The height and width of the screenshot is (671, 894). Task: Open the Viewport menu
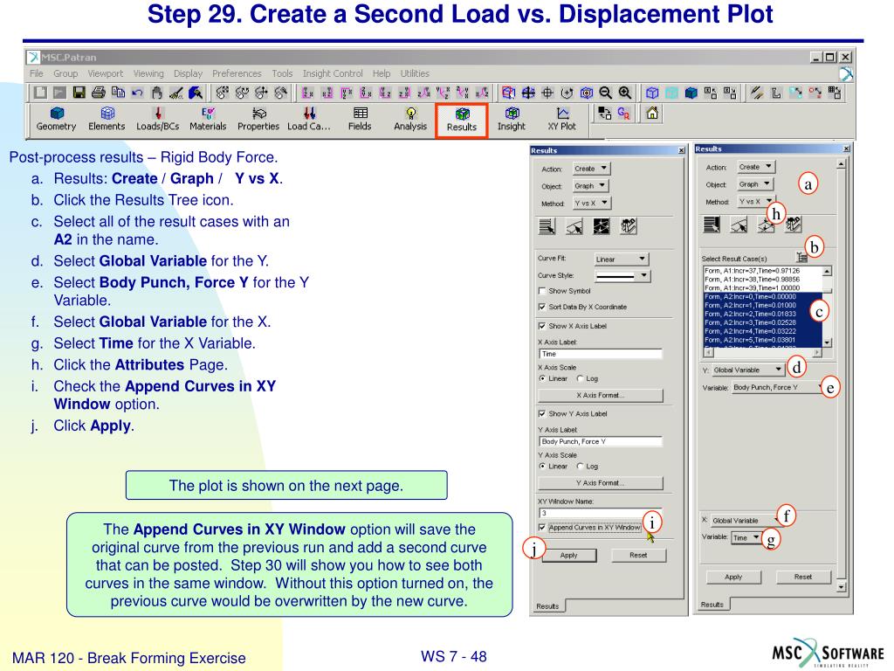click(x=106, y=73)
